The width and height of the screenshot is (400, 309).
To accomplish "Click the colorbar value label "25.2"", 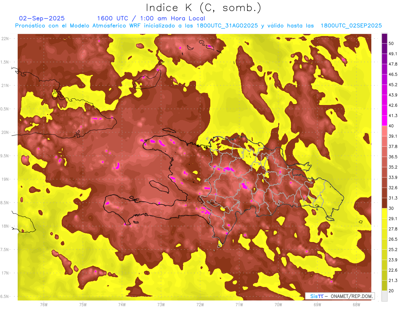I will (393, 249).
